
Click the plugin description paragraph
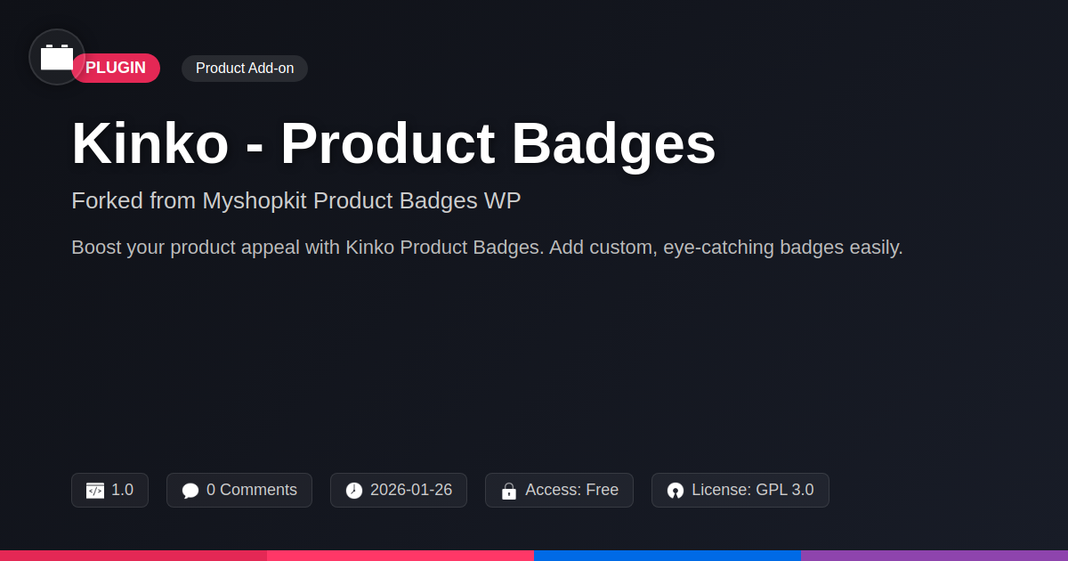(487, 248)
